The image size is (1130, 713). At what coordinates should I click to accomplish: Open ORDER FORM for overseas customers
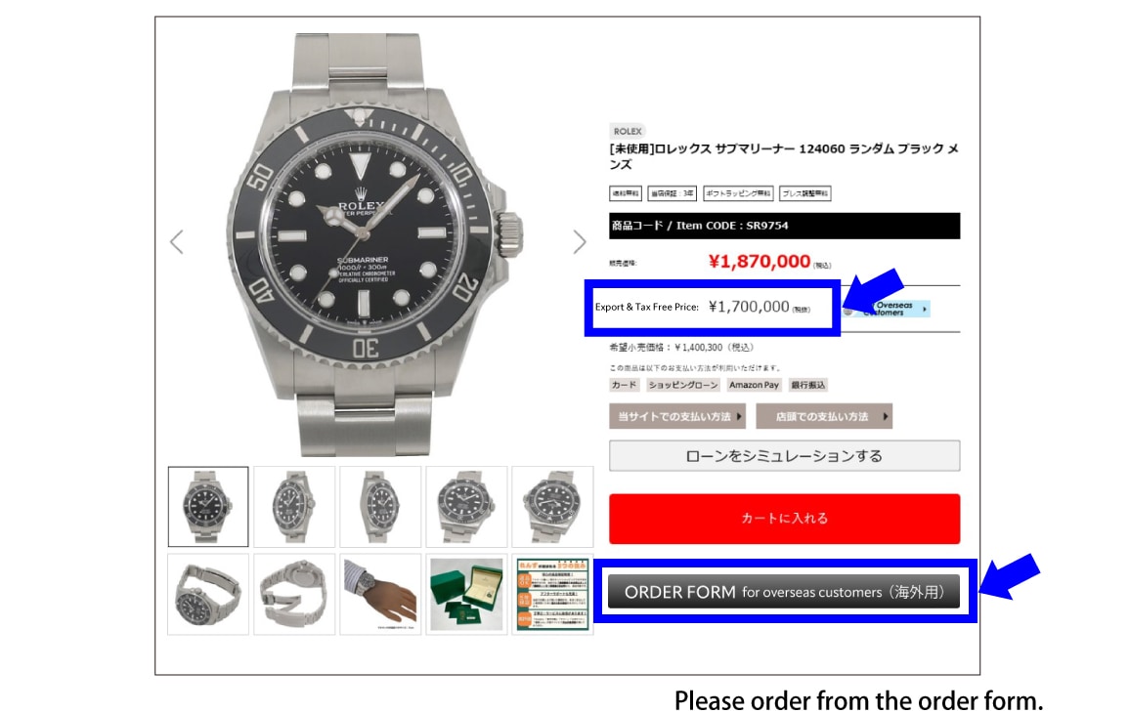point(784,592)
